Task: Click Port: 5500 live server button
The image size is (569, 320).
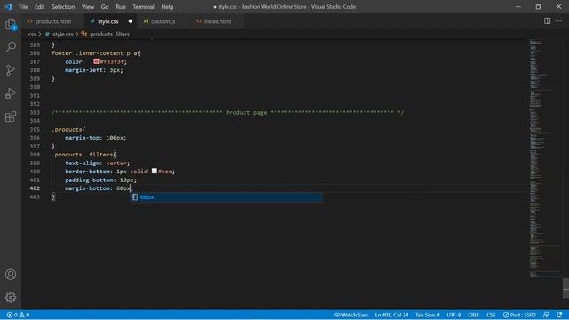Action: [x=519, y=315]
